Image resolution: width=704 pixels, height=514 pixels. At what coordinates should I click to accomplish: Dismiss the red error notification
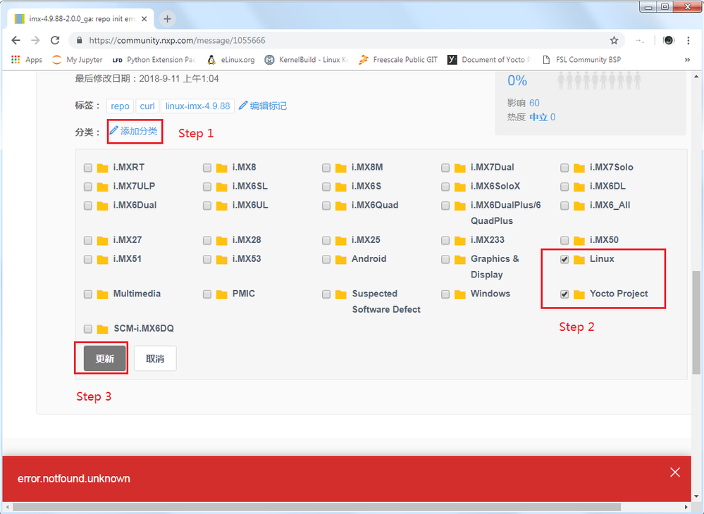[675, 472]
